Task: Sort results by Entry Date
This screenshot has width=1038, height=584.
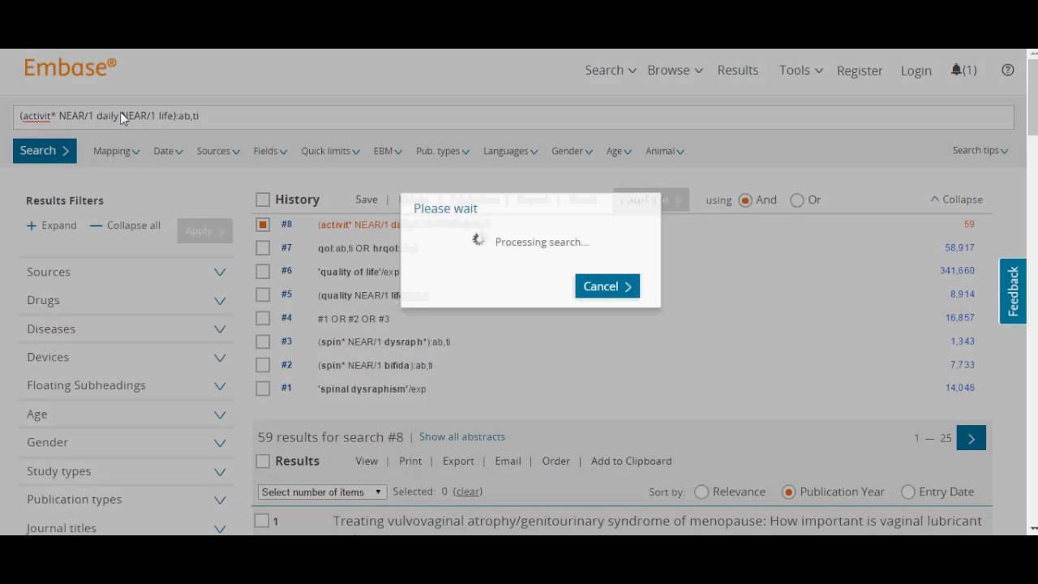Action: click(x=908, y=492)
